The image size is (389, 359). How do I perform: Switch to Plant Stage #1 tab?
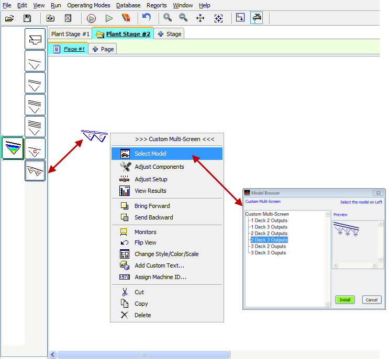pyautogui.click(x=70, y=34)
